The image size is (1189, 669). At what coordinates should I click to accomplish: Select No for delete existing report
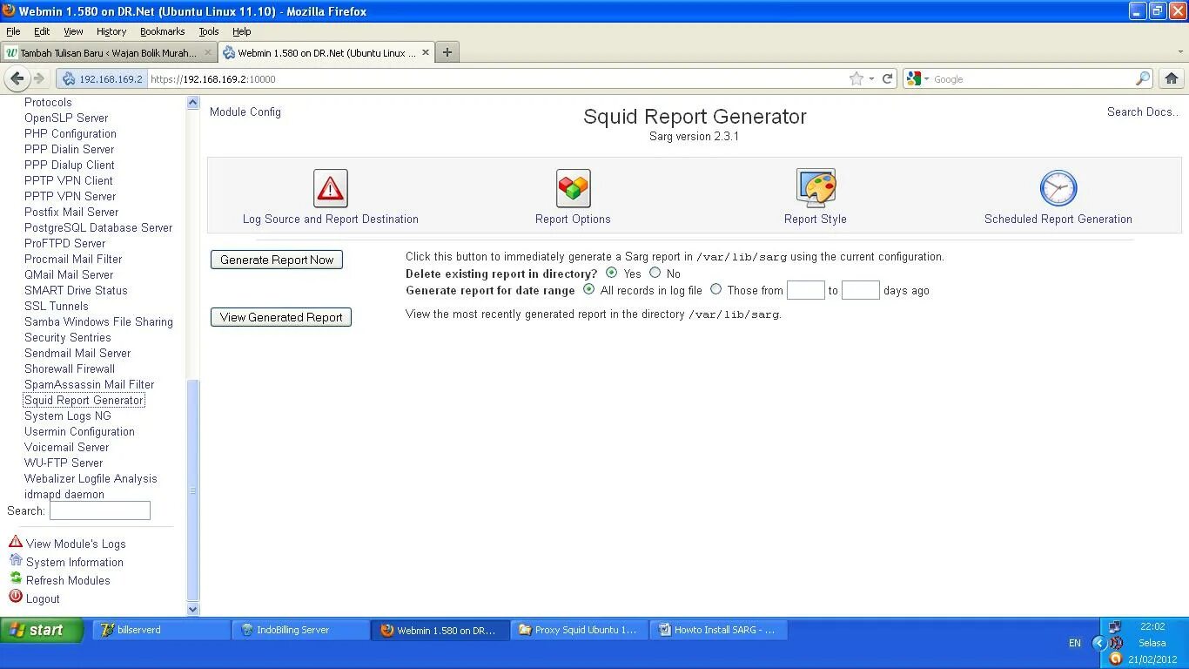pyautogui.click(x=655, y=274)
